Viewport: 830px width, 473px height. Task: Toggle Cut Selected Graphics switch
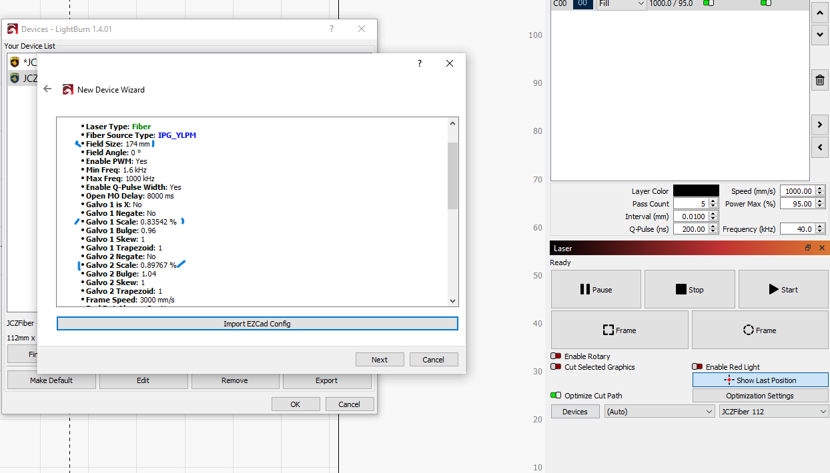(555, 367)
